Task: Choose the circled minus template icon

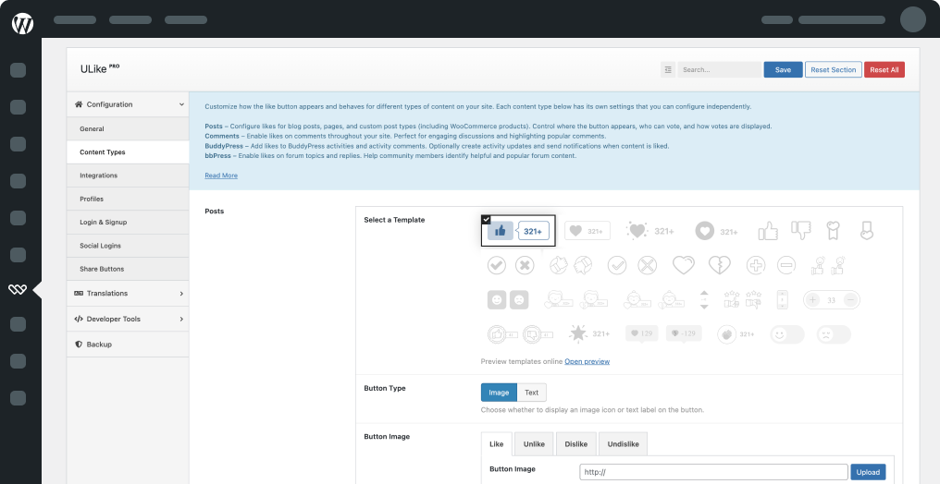Action: click(786, 265)
